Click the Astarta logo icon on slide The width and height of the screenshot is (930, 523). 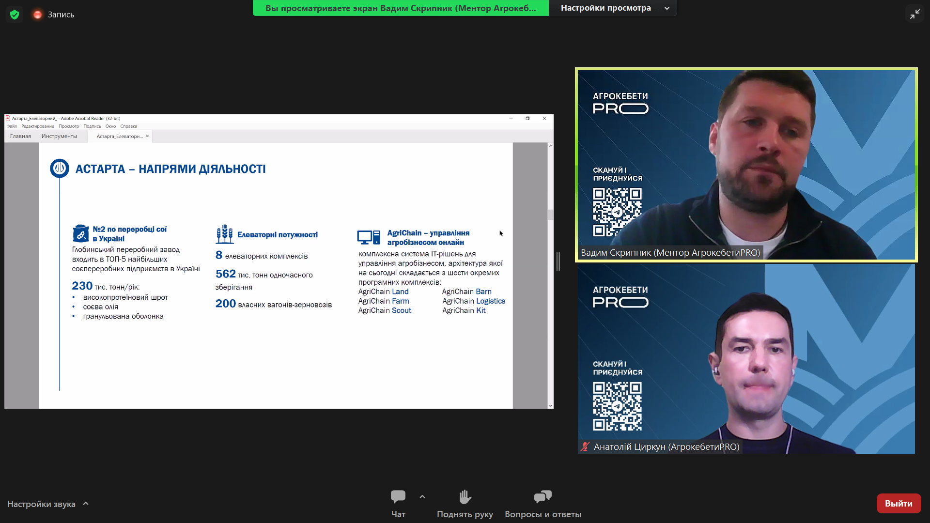click(x=60, y=168)
